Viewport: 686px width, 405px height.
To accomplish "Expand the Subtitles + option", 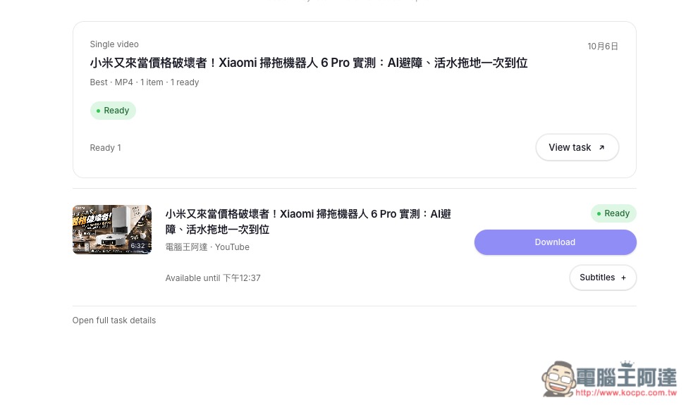I will [603, 278].
